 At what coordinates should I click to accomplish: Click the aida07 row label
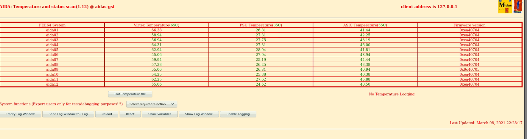52,59
